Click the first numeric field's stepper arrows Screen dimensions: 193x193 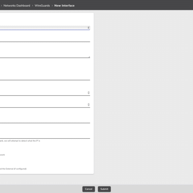coord(88,93)
